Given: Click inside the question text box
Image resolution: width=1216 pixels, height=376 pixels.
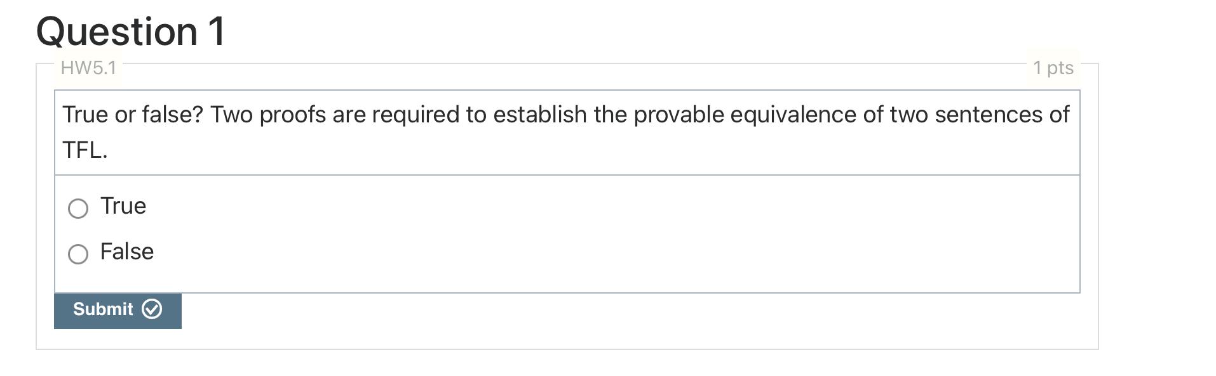Looking at the screenshot, I should [565, 130].
